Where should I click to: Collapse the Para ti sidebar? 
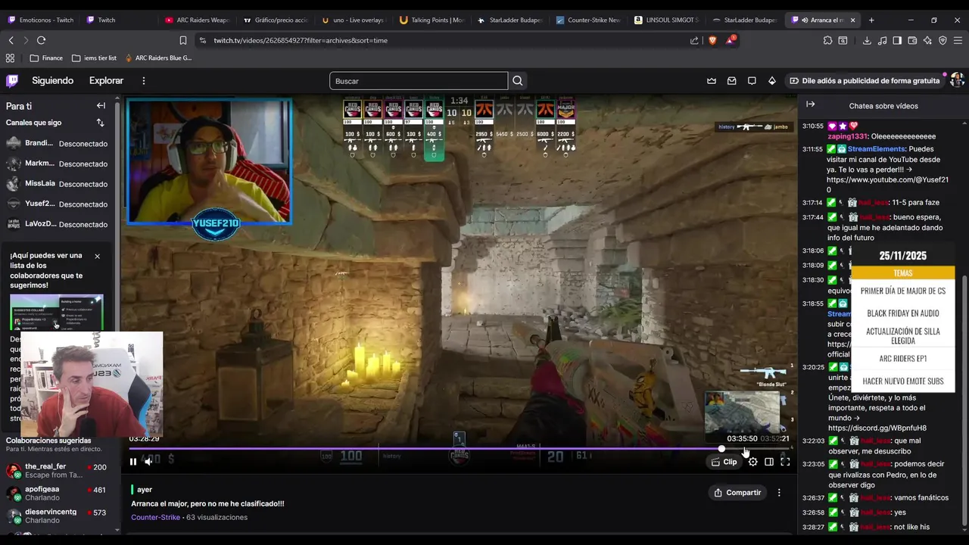[x=101, y=106]
